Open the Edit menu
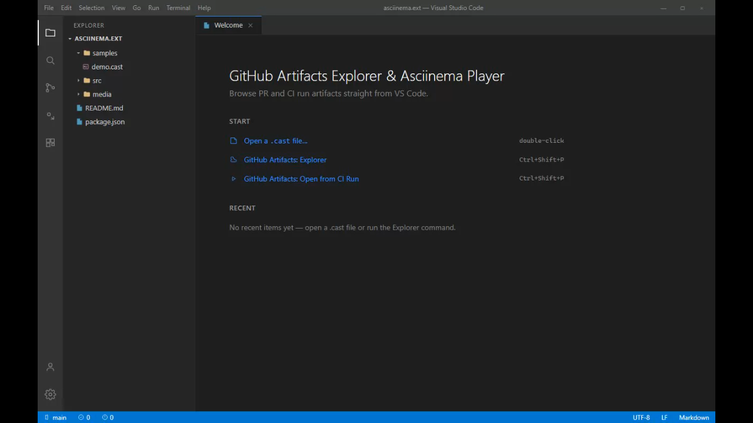This screenshot has height=423, width=753. coord(66,8)
